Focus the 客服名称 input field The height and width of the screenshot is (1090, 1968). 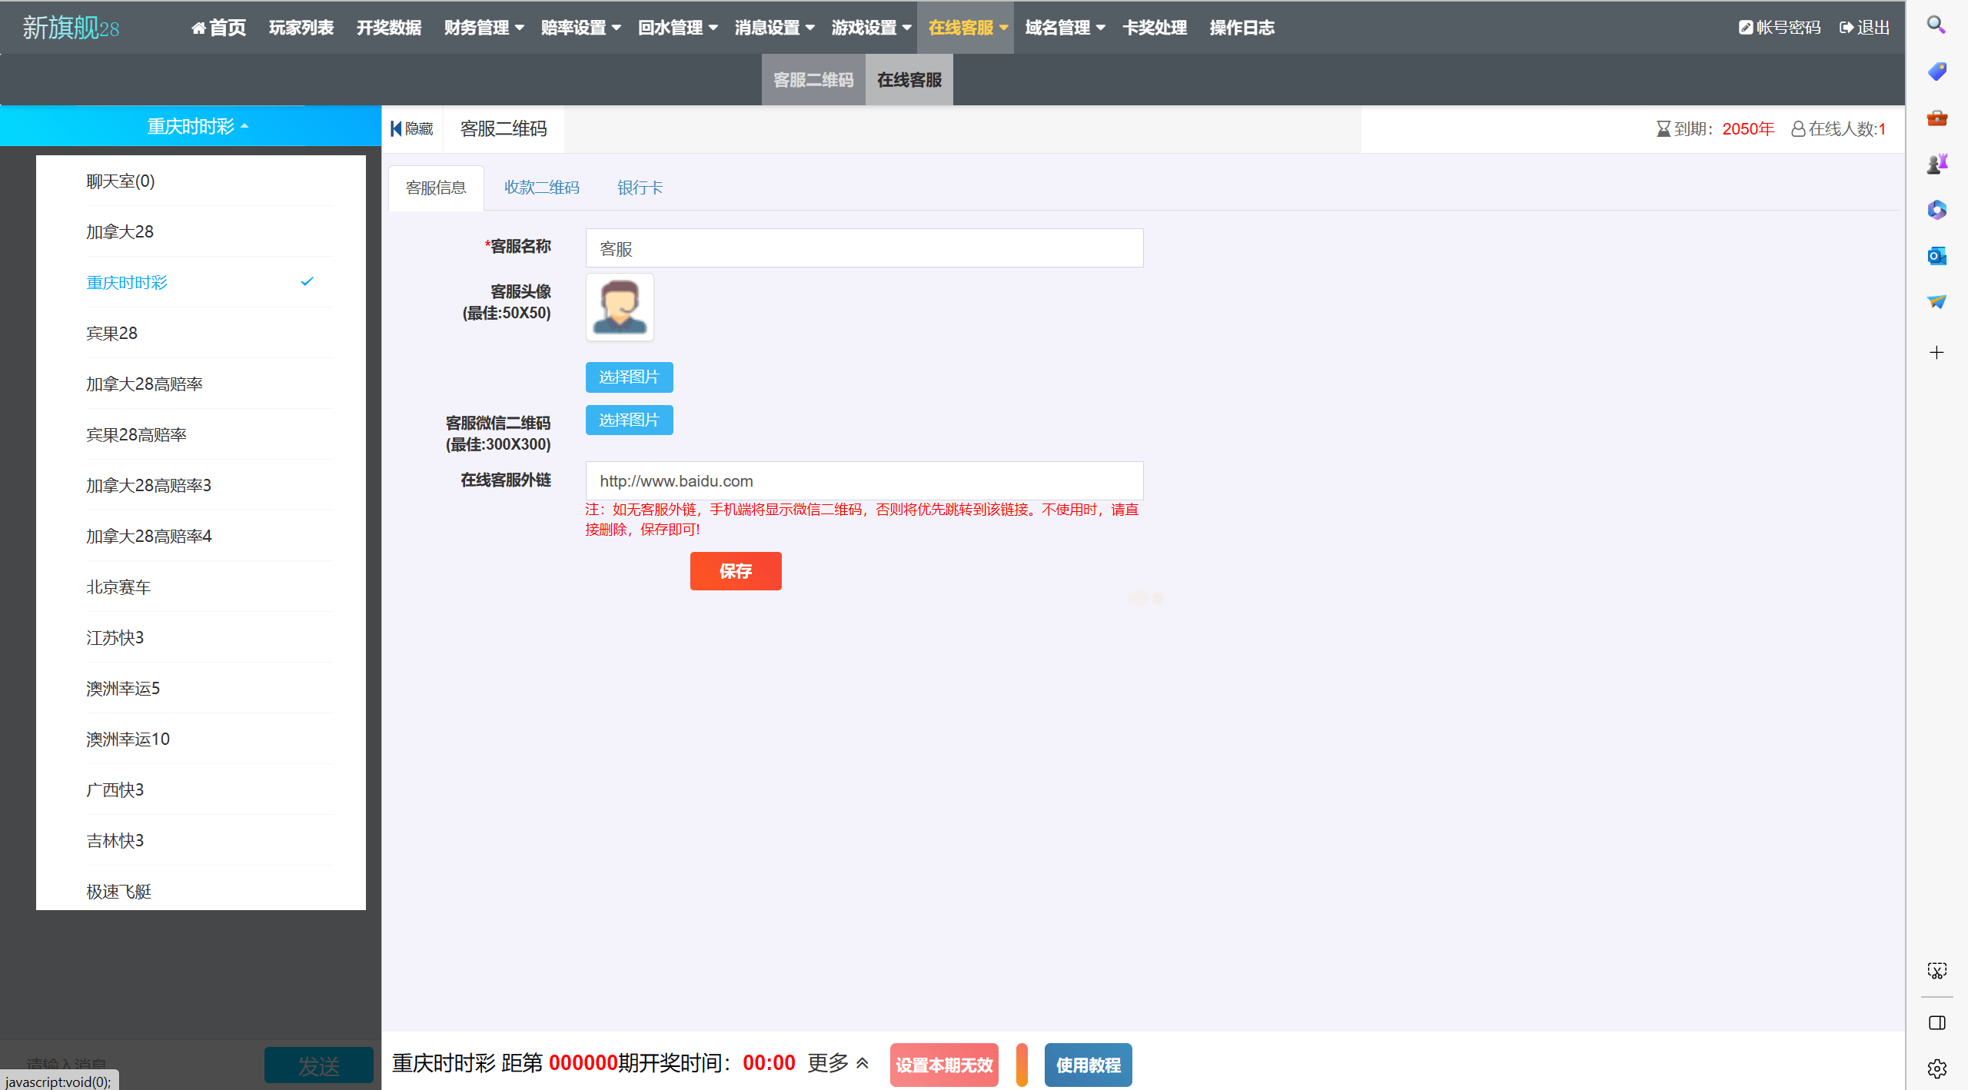pyautogui.click(x=864, y=248)
